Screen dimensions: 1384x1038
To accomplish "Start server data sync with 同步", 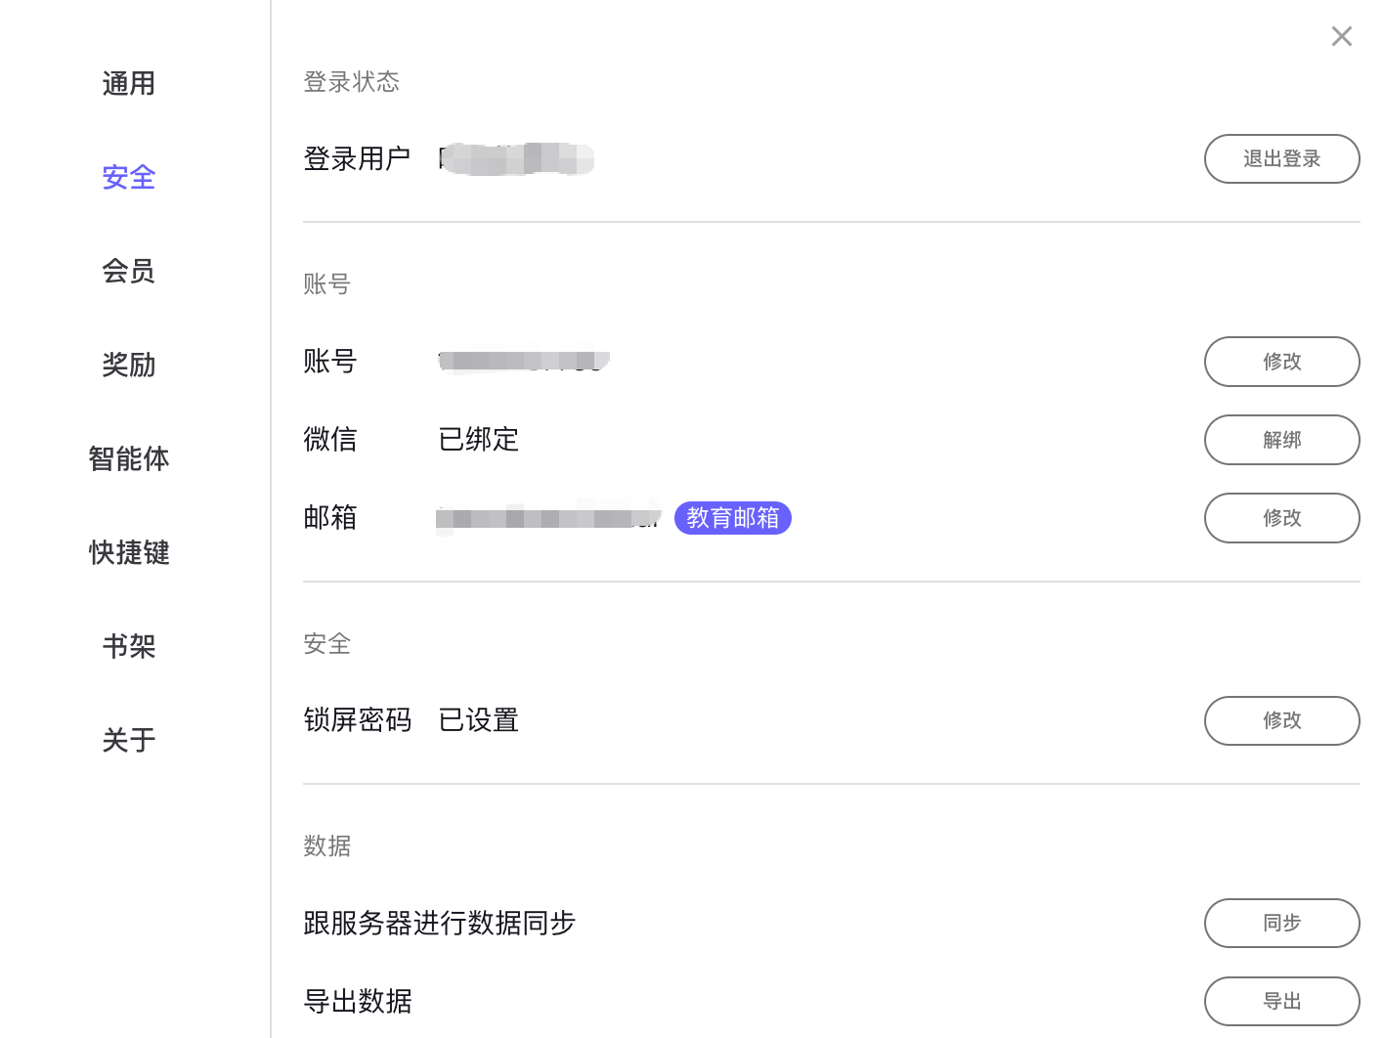I will pyautogui.click(x=1281, y=923).
